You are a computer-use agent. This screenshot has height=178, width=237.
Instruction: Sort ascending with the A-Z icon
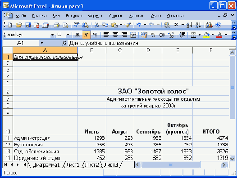(x=189, y=25)
